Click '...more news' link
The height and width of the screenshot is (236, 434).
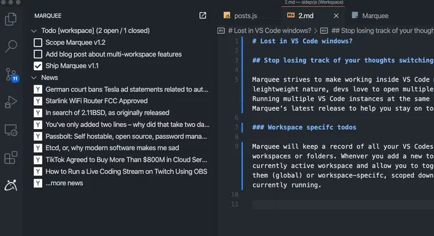pos(64,183)
